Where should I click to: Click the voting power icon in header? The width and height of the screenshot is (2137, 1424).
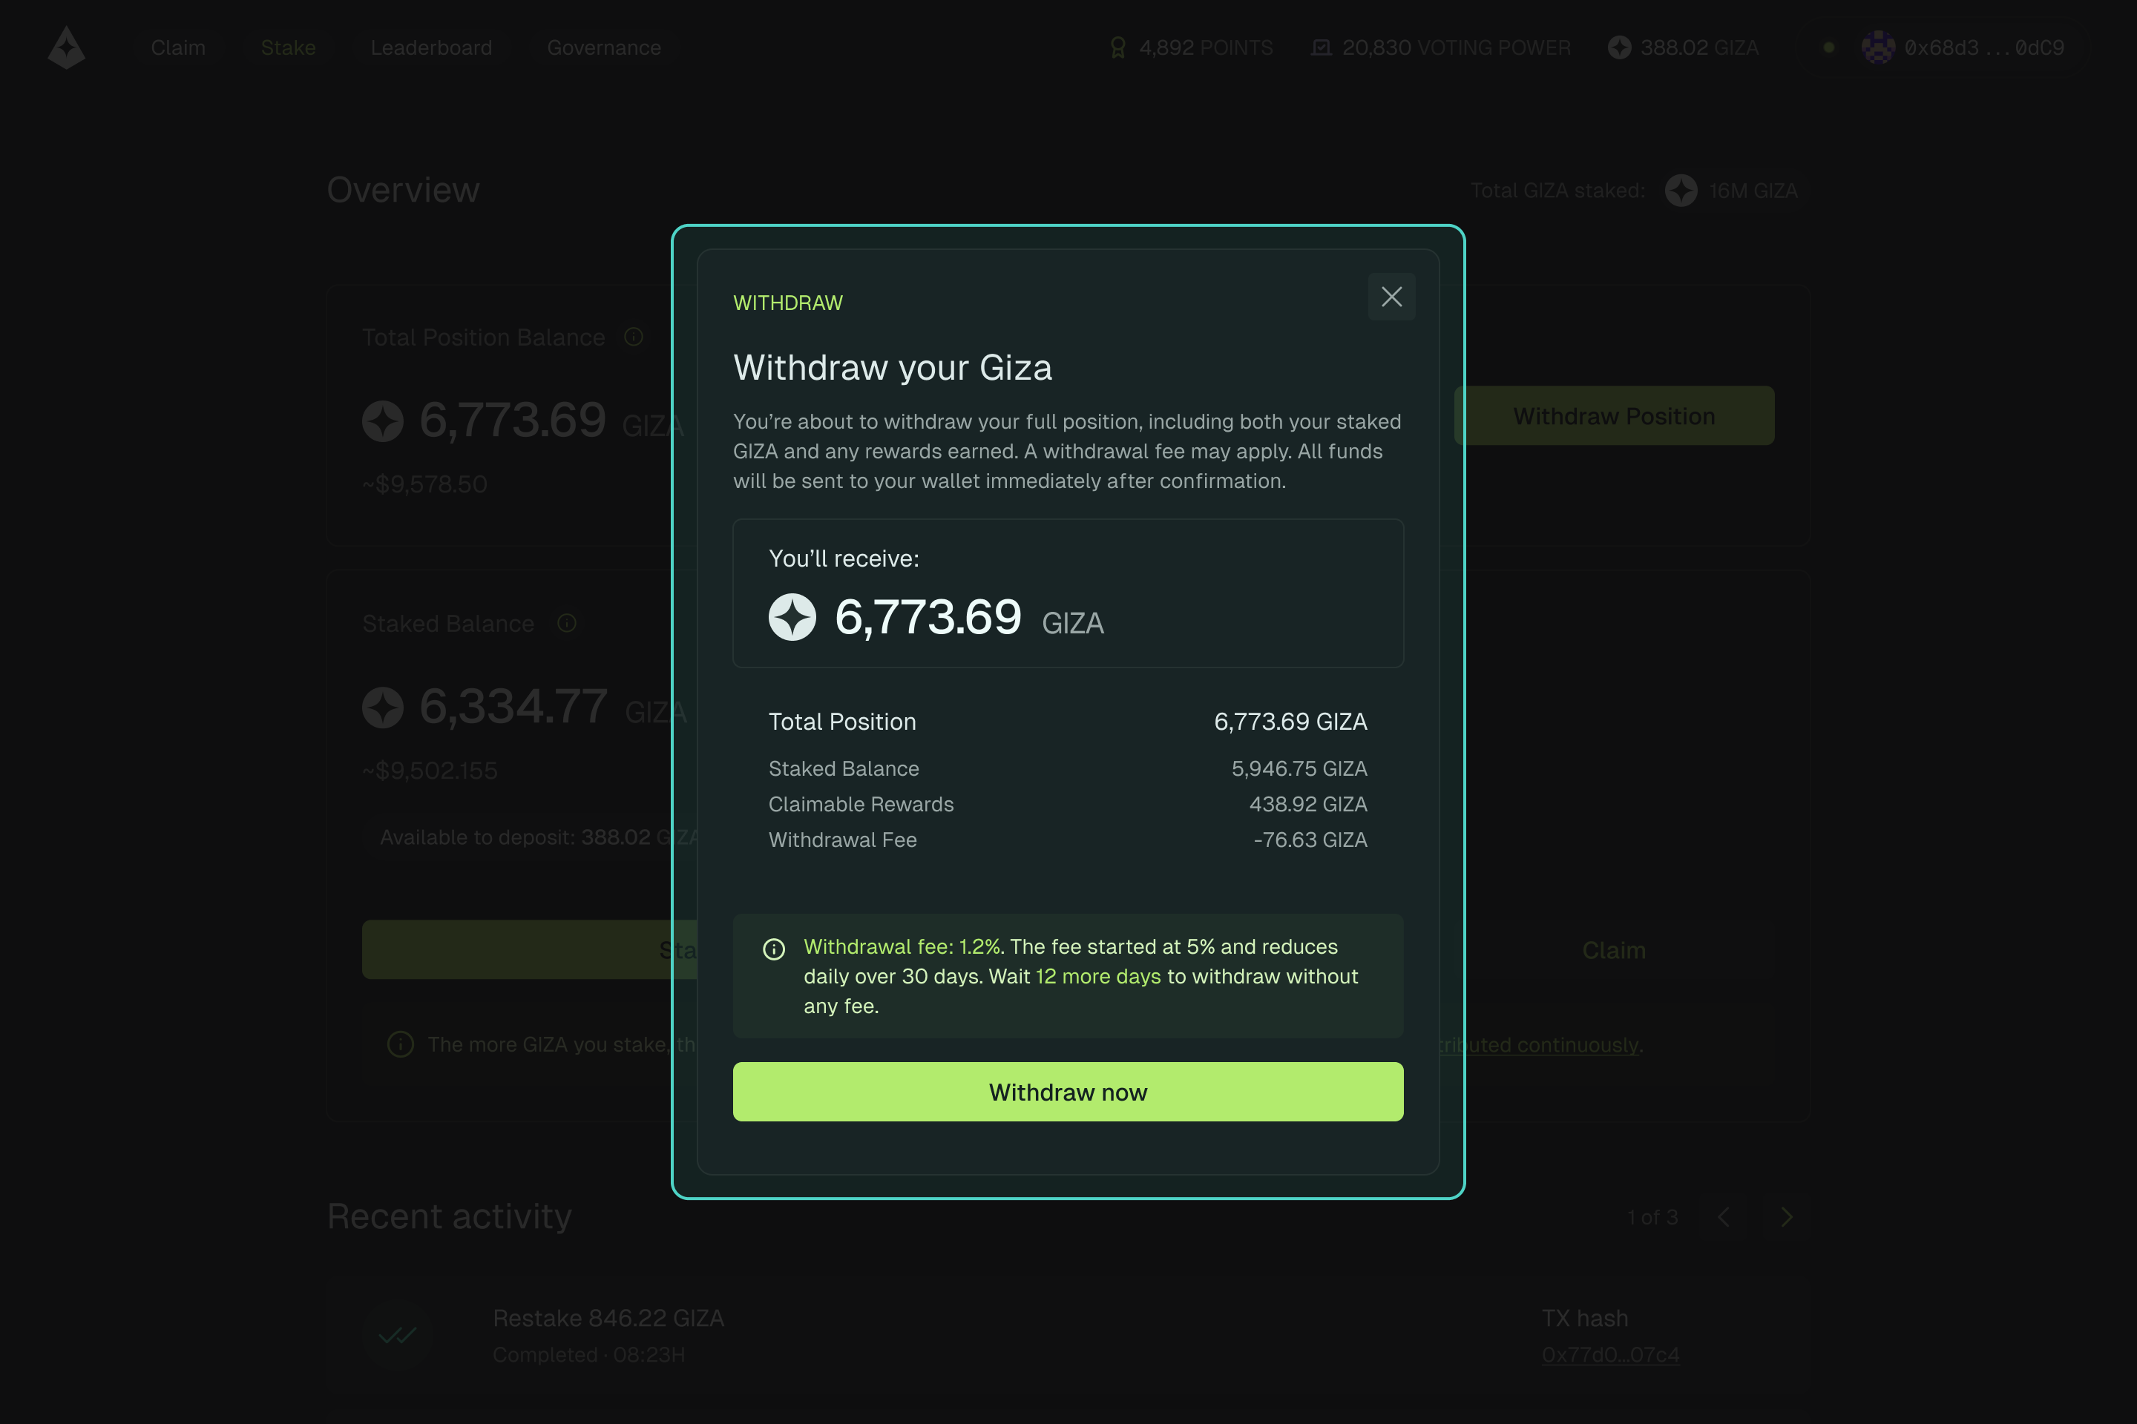(1321, 47)
